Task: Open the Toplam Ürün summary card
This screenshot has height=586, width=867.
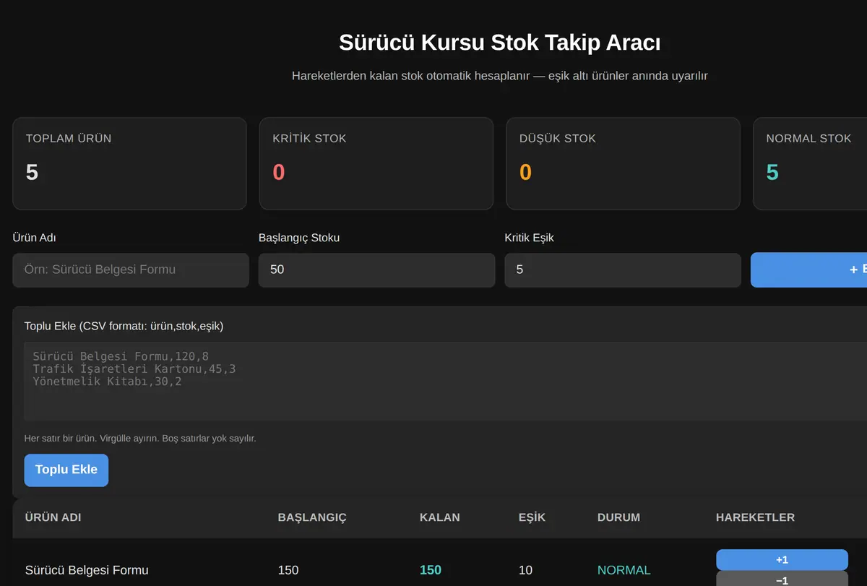Action: tap(129, 164)
